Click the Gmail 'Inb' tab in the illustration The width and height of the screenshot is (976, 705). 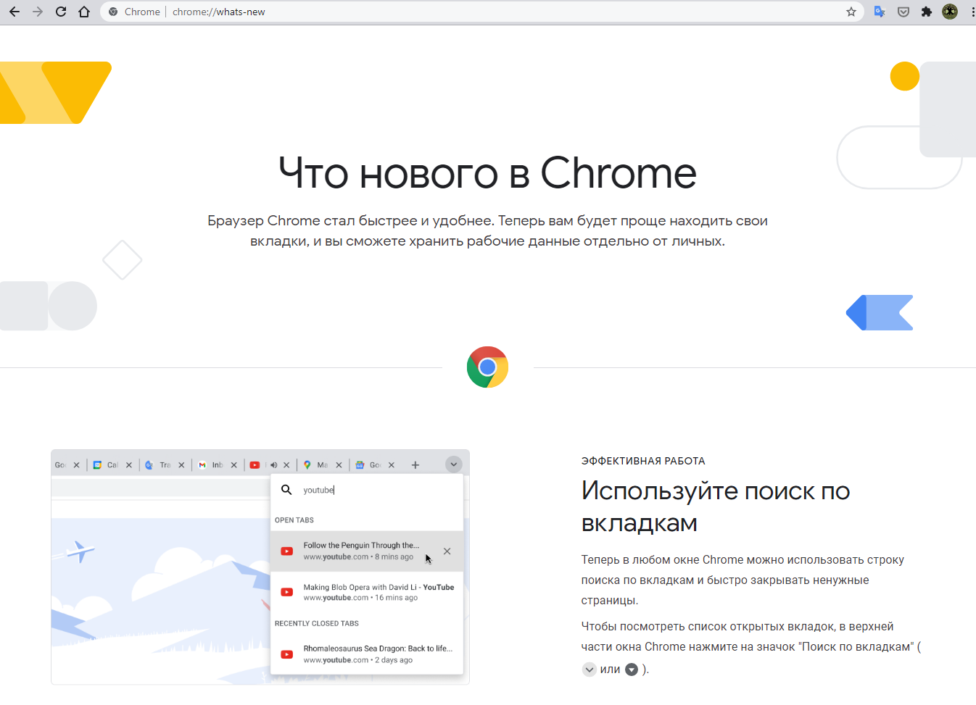pos(218,465)
